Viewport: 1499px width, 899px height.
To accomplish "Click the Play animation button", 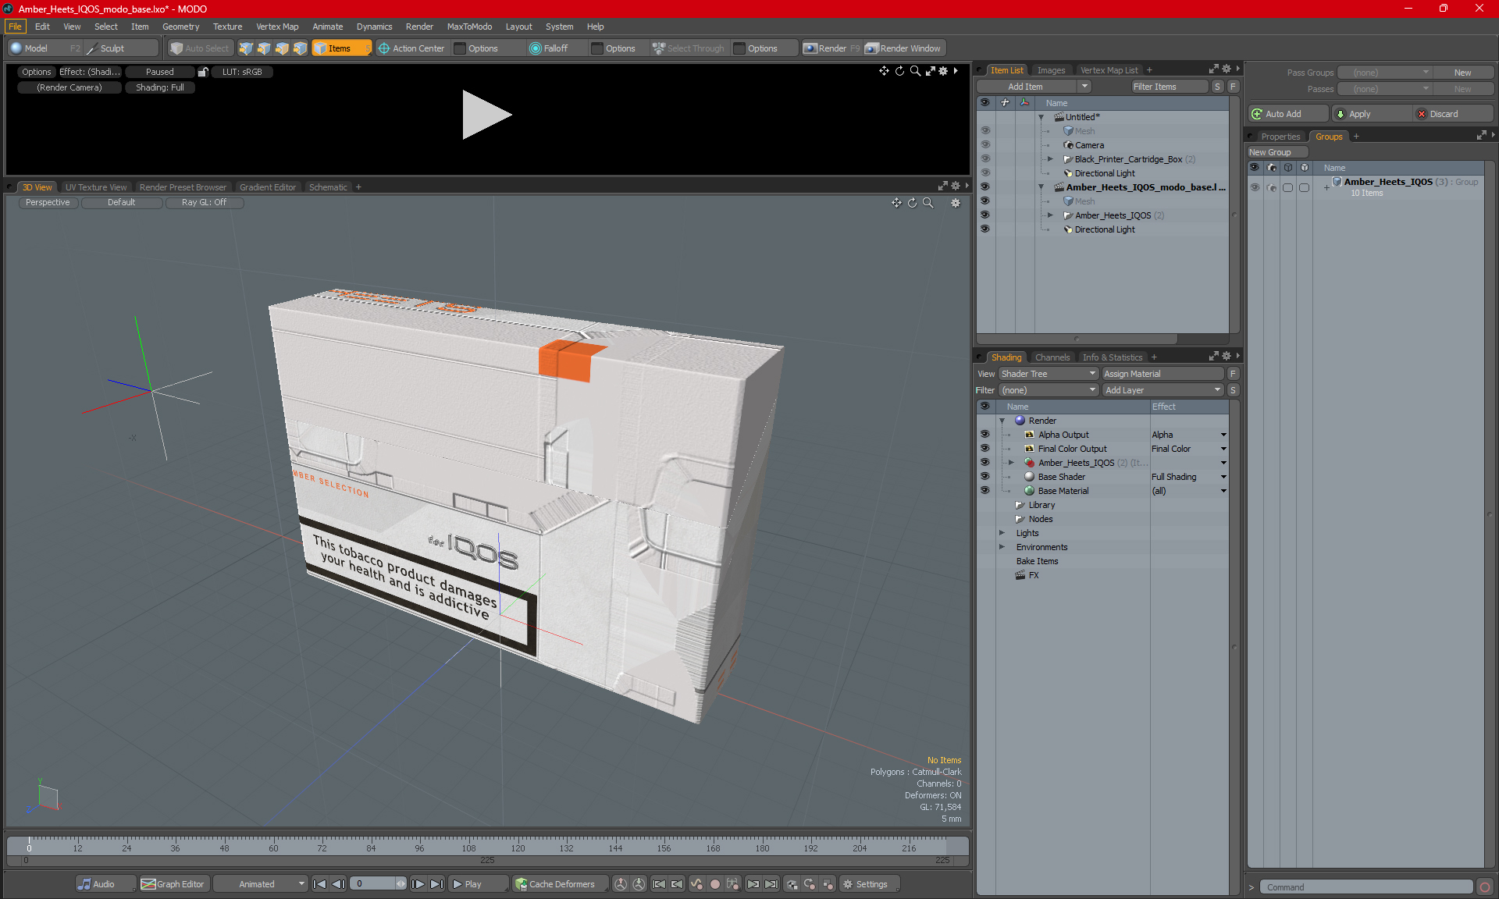I will click(x=478, y=884).
